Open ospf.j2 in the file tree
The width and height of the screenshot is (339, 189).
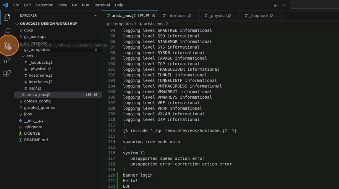coord(35,88)
